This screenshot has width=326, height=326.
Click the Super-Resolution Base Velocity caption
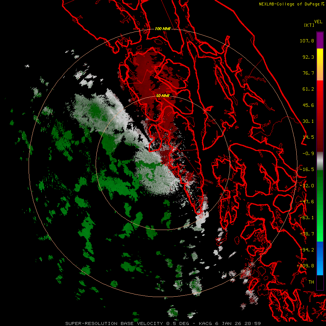click(x=163, y=323)
